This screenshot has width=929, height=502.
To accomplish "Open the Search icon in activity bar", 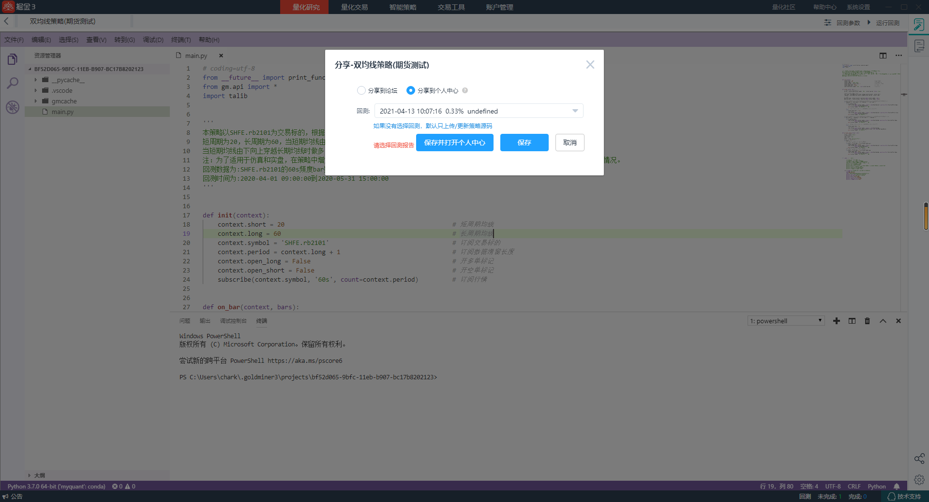I will coord(13,83).
